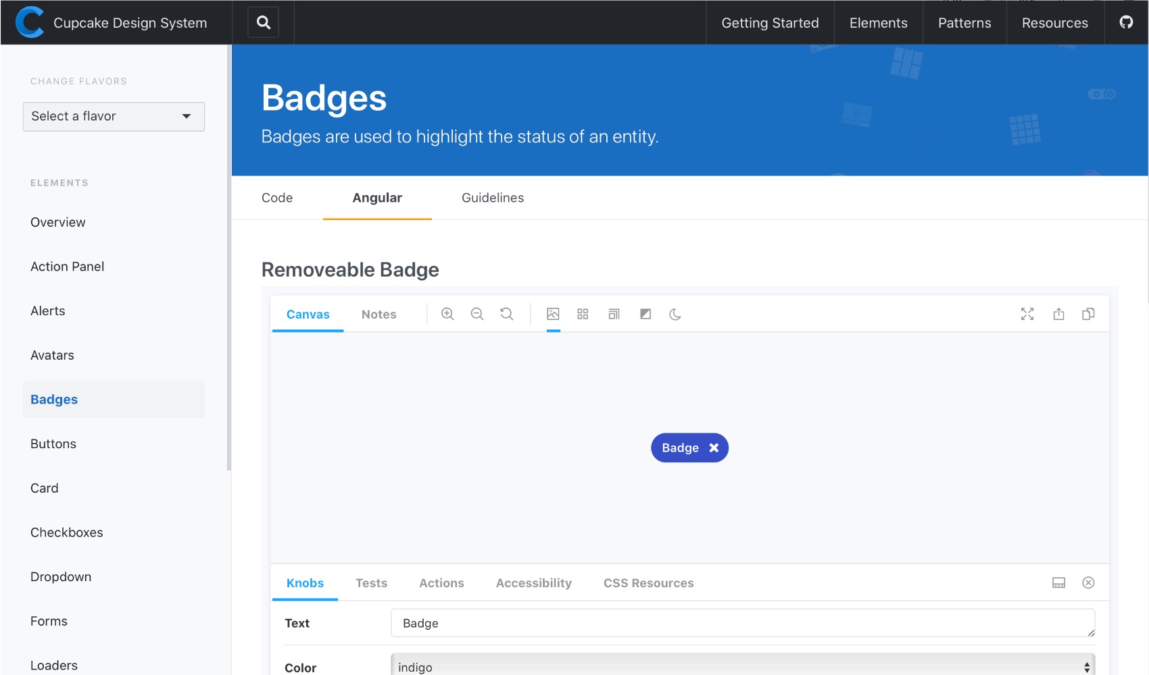Toggle the canvas background preview
Image resolution: width=1149 pixels, height=675 pixels.
tap(553, 314)
